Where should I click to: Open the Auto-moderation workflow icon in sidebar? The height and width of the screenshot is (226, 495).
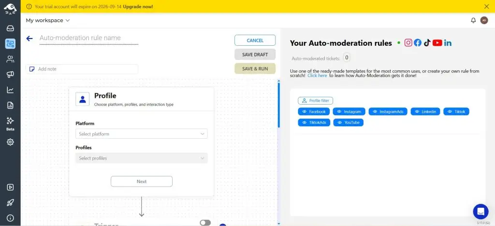[x=10, y=44]
